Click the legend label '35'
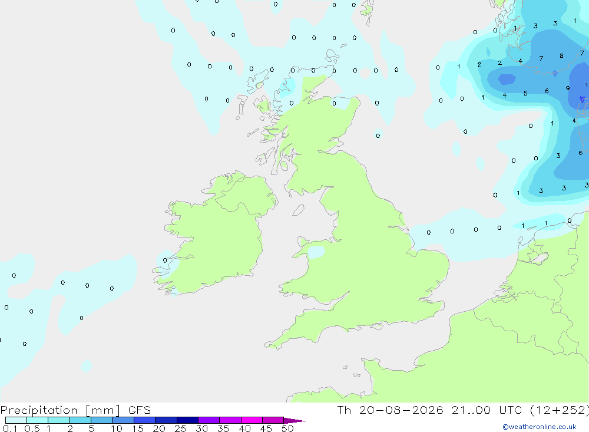Image resolution: width=589 pixels, height=432 pixels. pos(223,428)
